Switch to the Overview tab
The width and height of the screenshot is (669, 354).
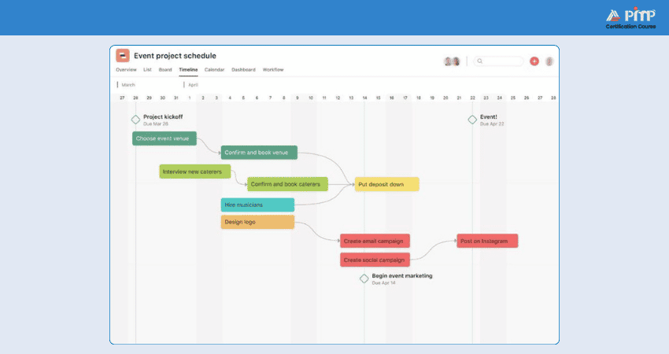coord(126,69)
